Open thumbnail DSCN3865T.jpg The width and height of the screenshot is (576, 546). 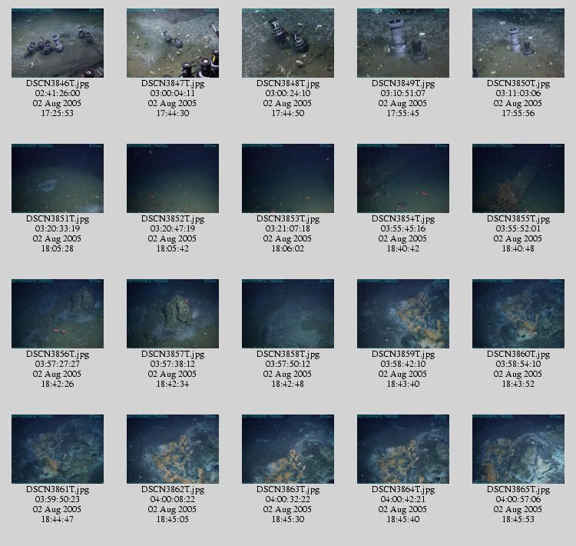pyautogui.click(x=518, y=449)
